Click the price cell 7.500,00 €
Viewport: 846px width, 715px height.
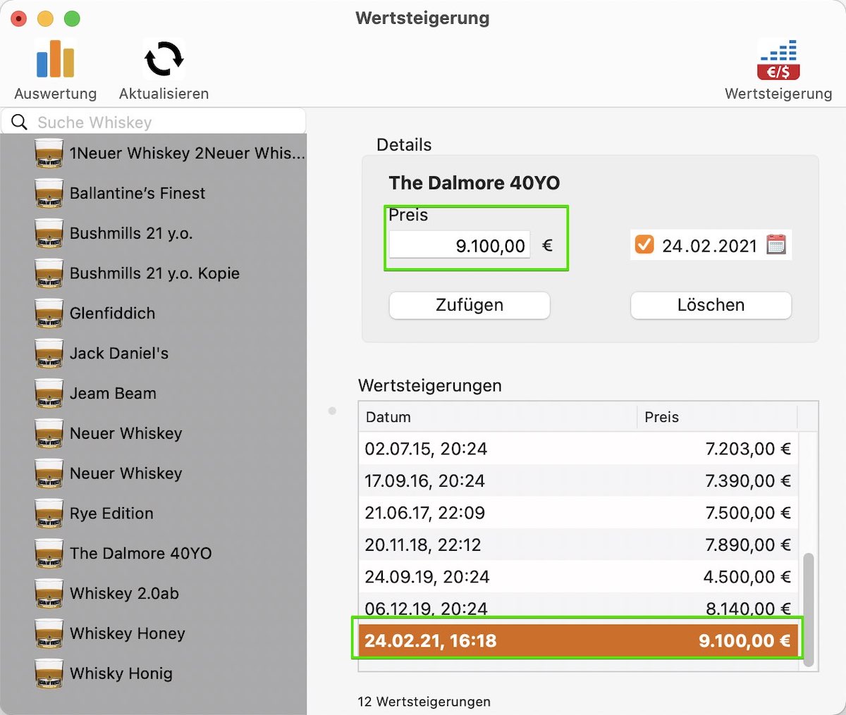pos(748,513)
